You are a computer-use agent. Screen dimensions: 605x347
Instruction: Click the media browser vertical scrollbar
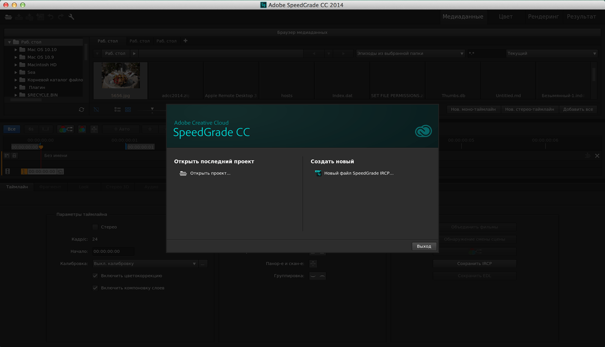pos(594,75)
